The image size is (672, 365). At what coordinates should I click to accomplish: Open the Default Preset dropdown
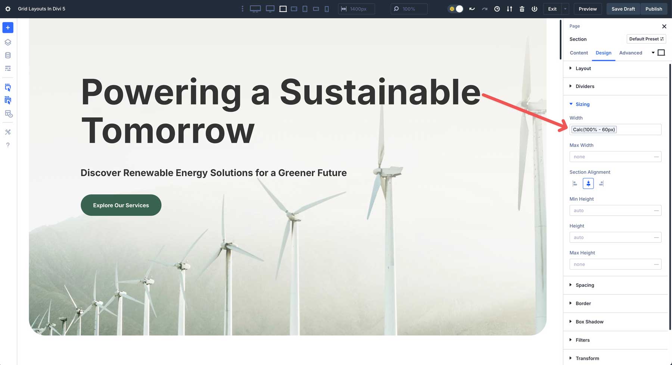click(646, 39)
